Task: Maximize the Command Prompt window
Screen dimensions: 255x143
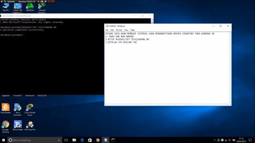Action: click(143, 16)
